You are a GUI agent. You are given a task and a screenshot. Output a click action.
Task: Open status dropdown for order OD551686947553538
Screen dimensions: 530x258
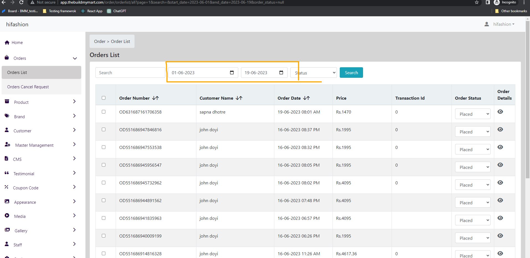coord(473,149)
